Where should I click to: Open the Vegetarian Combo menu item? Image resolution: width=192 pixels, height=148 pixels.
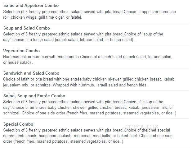tap(21, 51)
